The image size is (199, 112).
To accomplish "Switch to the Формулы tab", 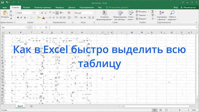I will click(60, 7).
